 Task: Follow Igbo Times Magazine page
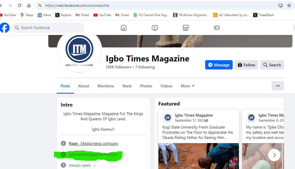(246, 65)
